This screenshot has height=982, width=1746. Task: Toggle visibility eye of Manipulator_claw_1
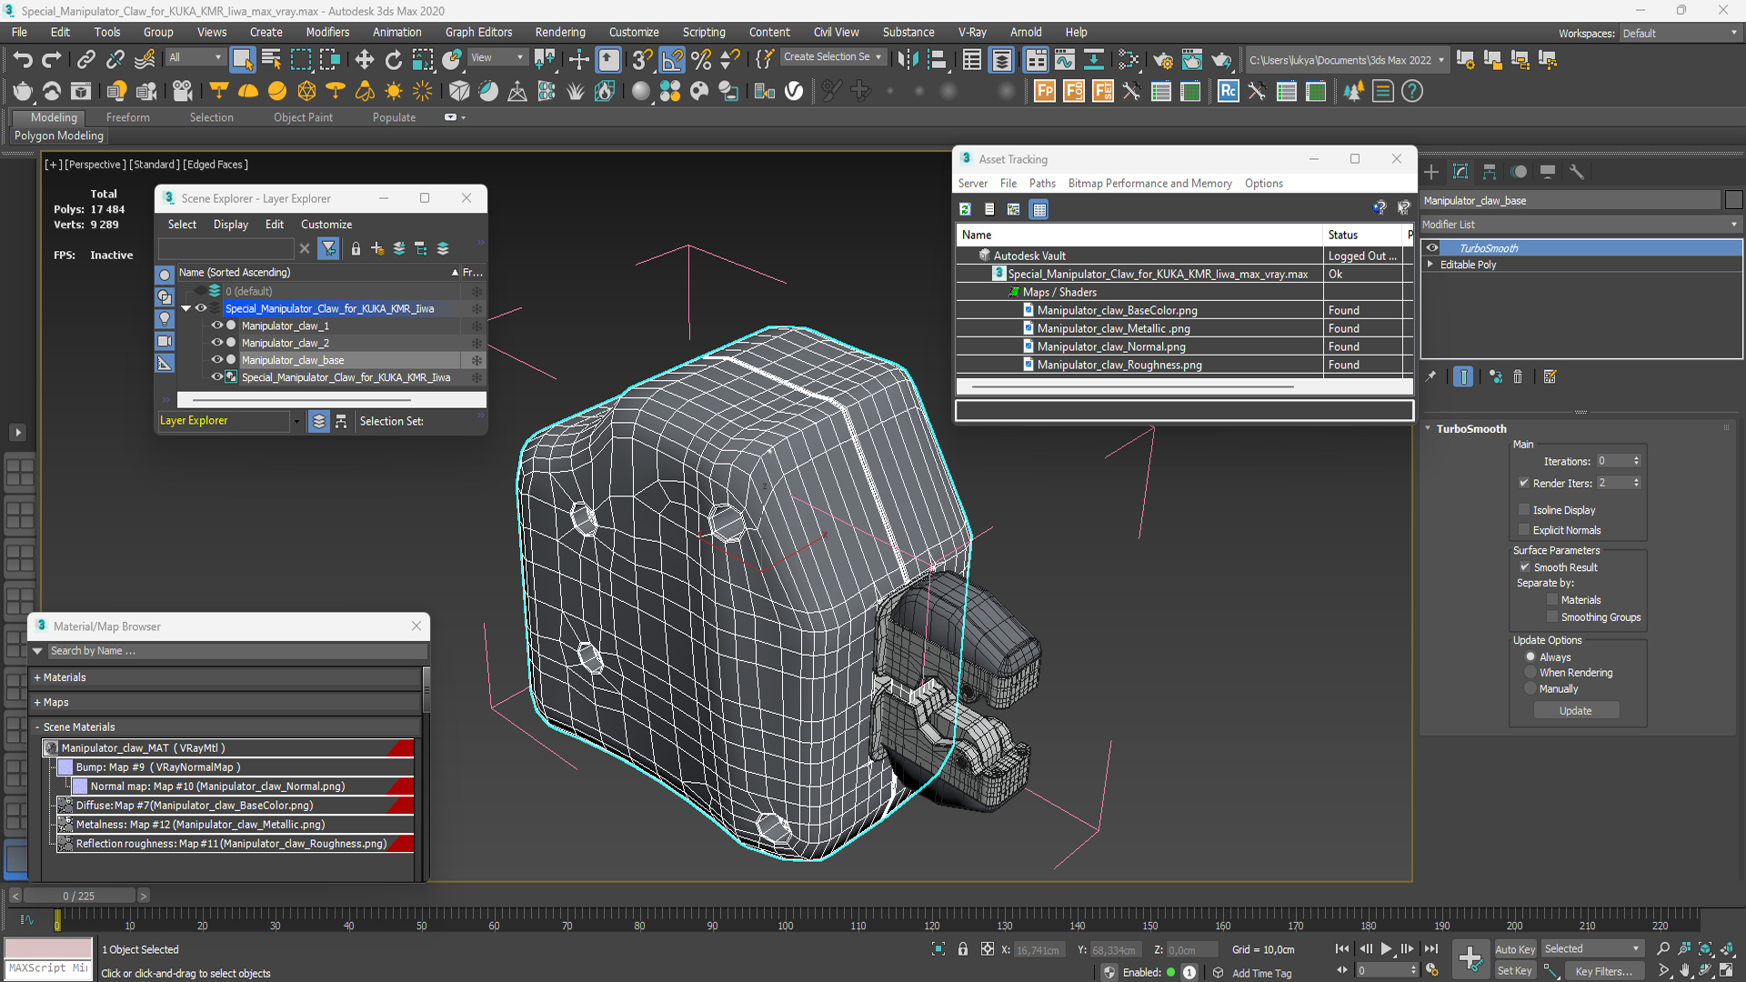[x=217, y=326]
